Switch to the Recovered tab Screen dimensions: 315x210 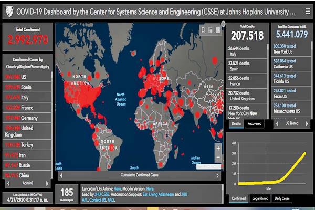[x=254, y=123]
